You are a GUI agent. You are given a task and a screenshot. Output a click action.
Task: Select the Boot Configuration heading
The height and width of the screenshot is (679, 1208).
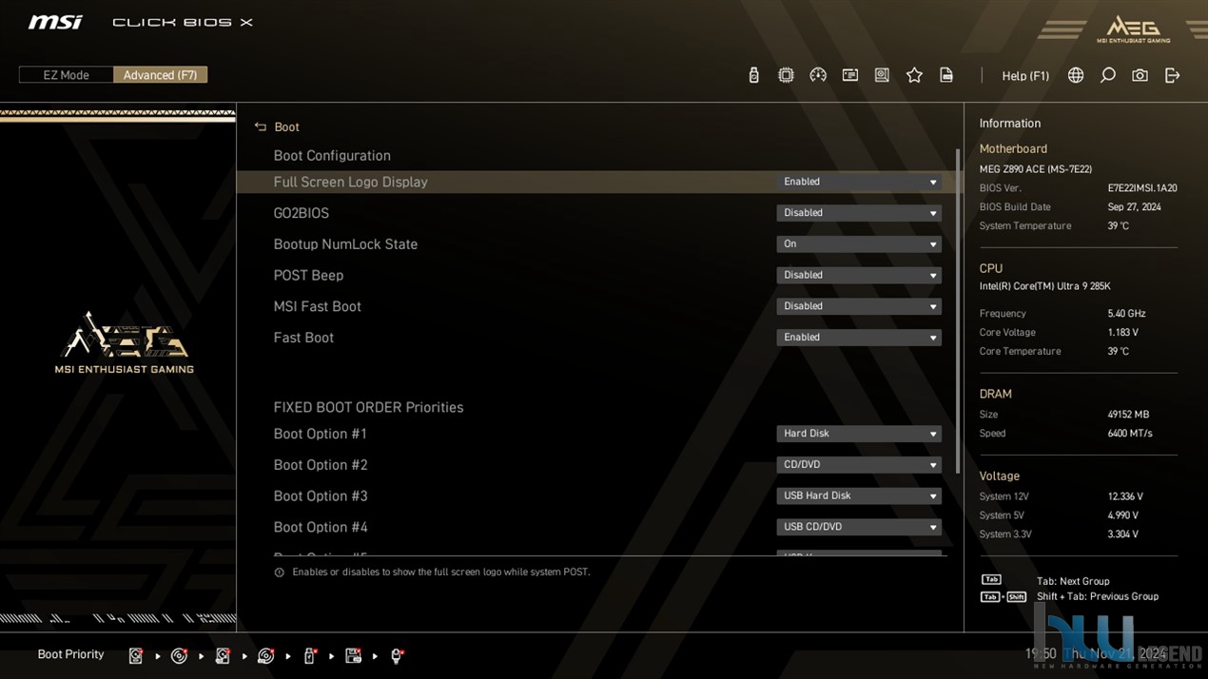(332, 156)
